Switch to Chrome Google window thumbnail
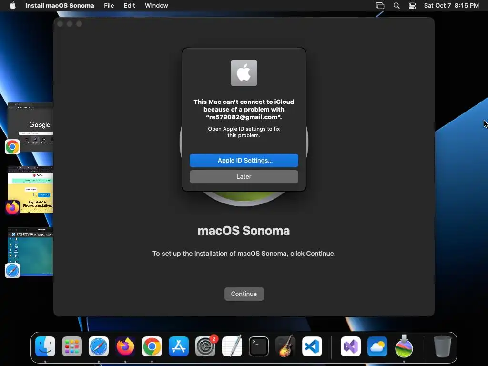The height and width of the screenshot is (366, 488). 30,127
